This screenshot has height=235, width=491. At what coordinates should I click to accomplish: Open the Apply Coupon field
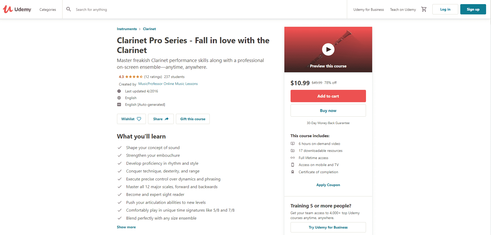coord(328,185)
